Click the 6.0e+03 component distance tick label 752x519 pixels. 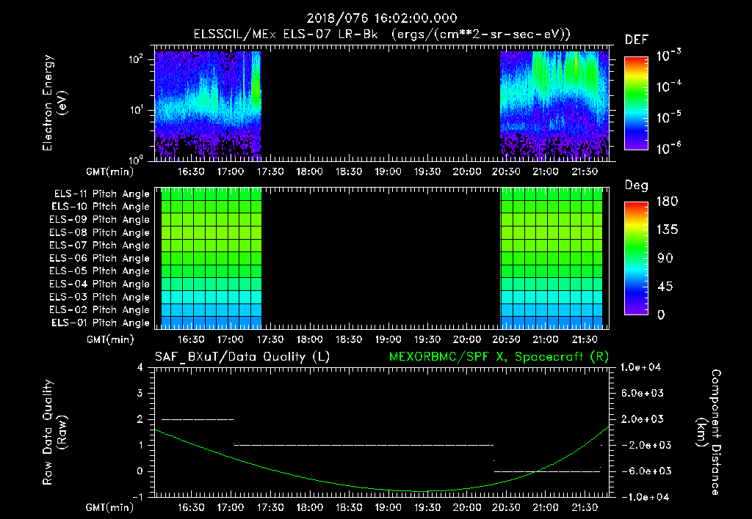pos(642,393)
